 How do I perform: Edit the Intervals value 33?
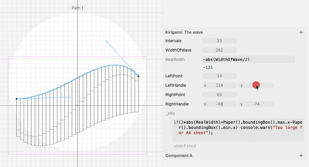point(219,41)
